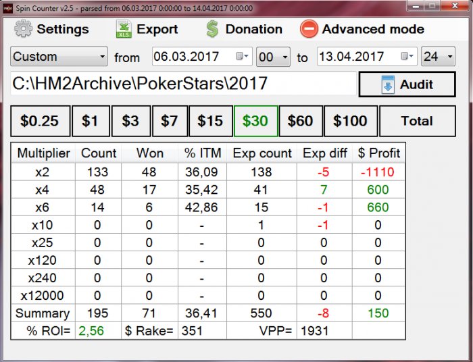This screenshot has height=362, width=473.
Task: Open the to hour 24 dropdown
Action: (438, 57)
